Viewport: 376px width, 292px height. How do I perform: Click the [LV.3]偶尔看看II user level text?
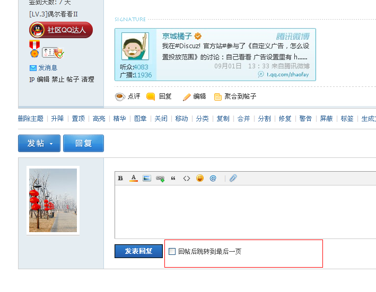click(54, 14)
